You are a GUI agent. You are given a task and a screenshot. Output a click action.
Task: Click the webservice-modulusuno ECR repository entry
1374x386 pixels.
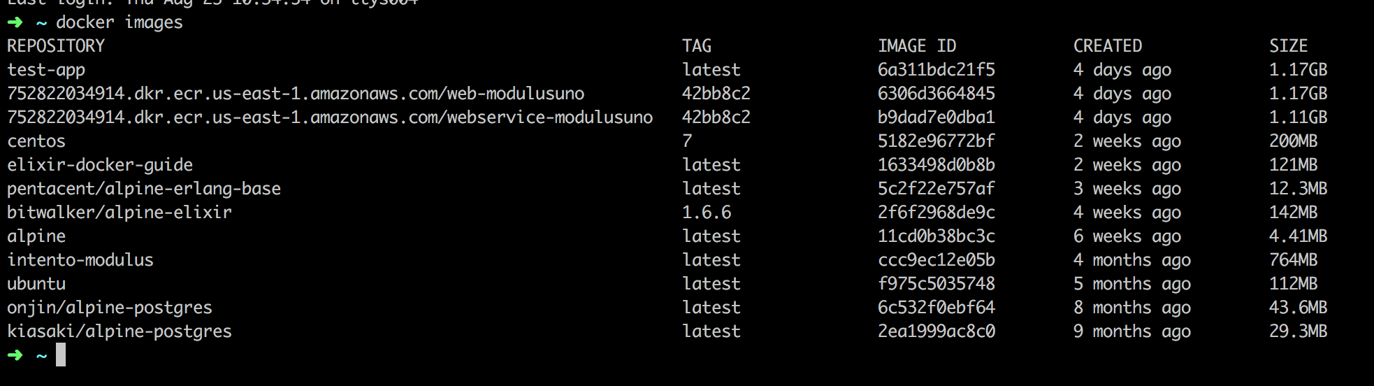point(330,117)
